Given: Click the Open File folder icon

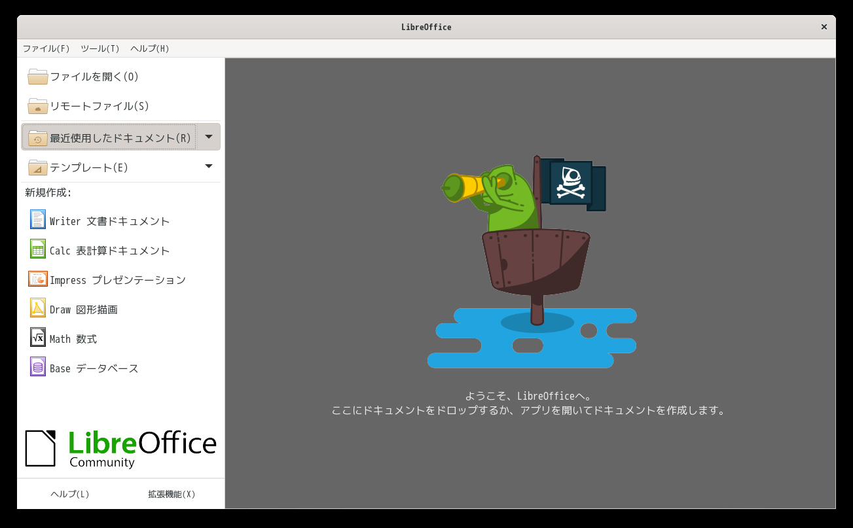Looking at the screenshot, I should (x=38, y=77).
